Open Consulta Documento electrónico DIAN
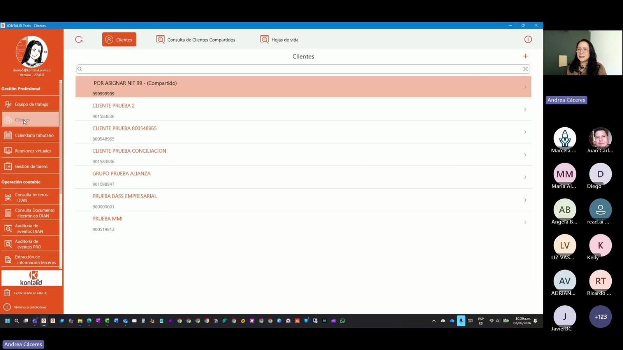The height and width of the screenshot is (350, 623). 30,213
